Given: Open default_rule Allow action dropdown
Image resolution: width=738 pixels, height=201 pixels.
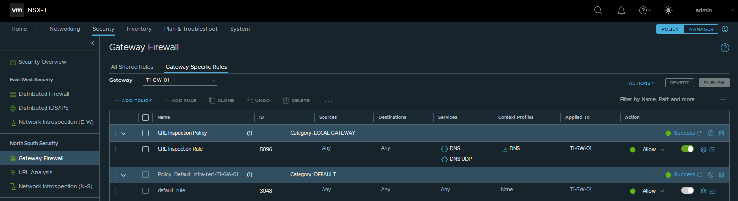Looking at the screenshot, I should point(653,191).
